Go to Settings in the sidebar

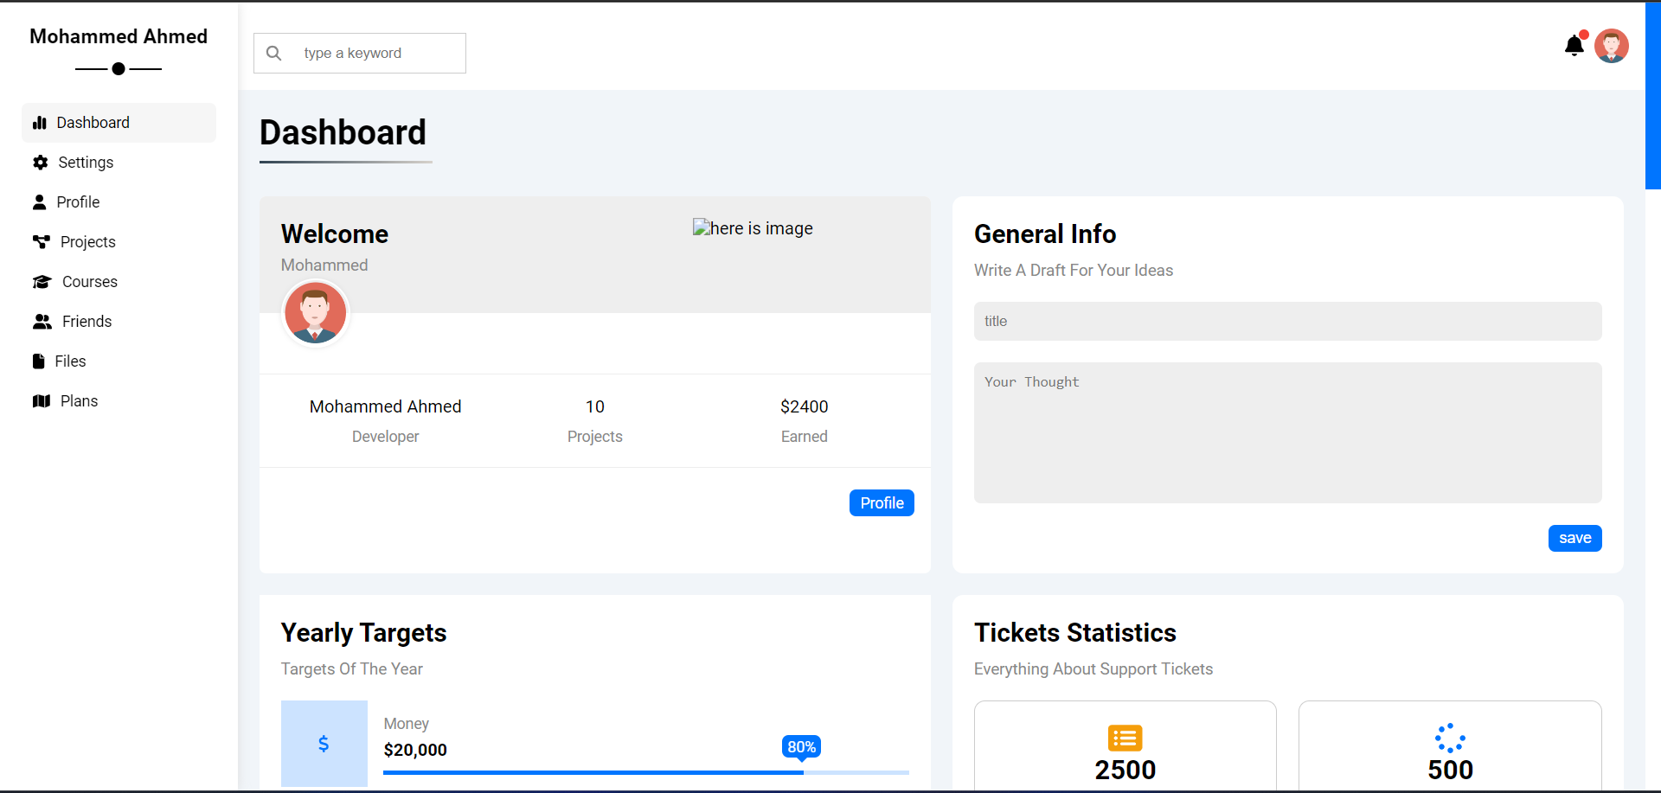(x=119, y=163)
